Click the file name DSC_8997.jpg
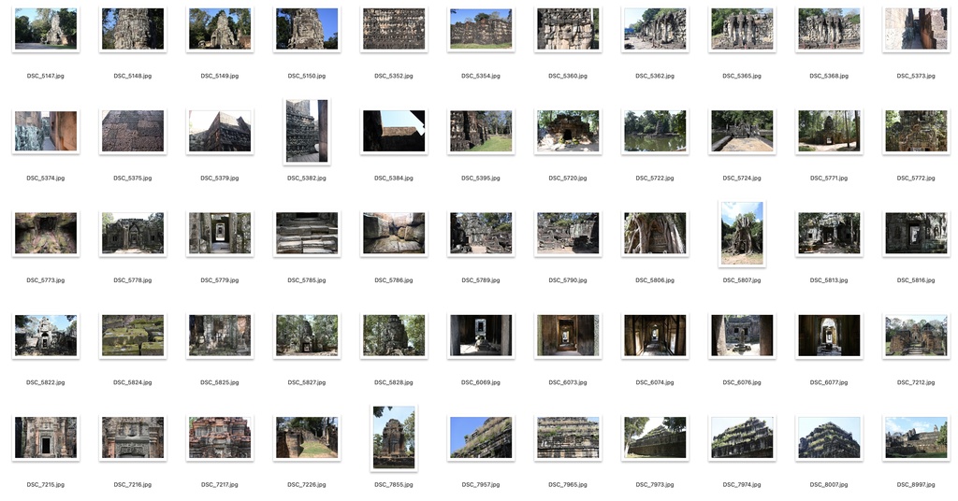 coord(916,485)
